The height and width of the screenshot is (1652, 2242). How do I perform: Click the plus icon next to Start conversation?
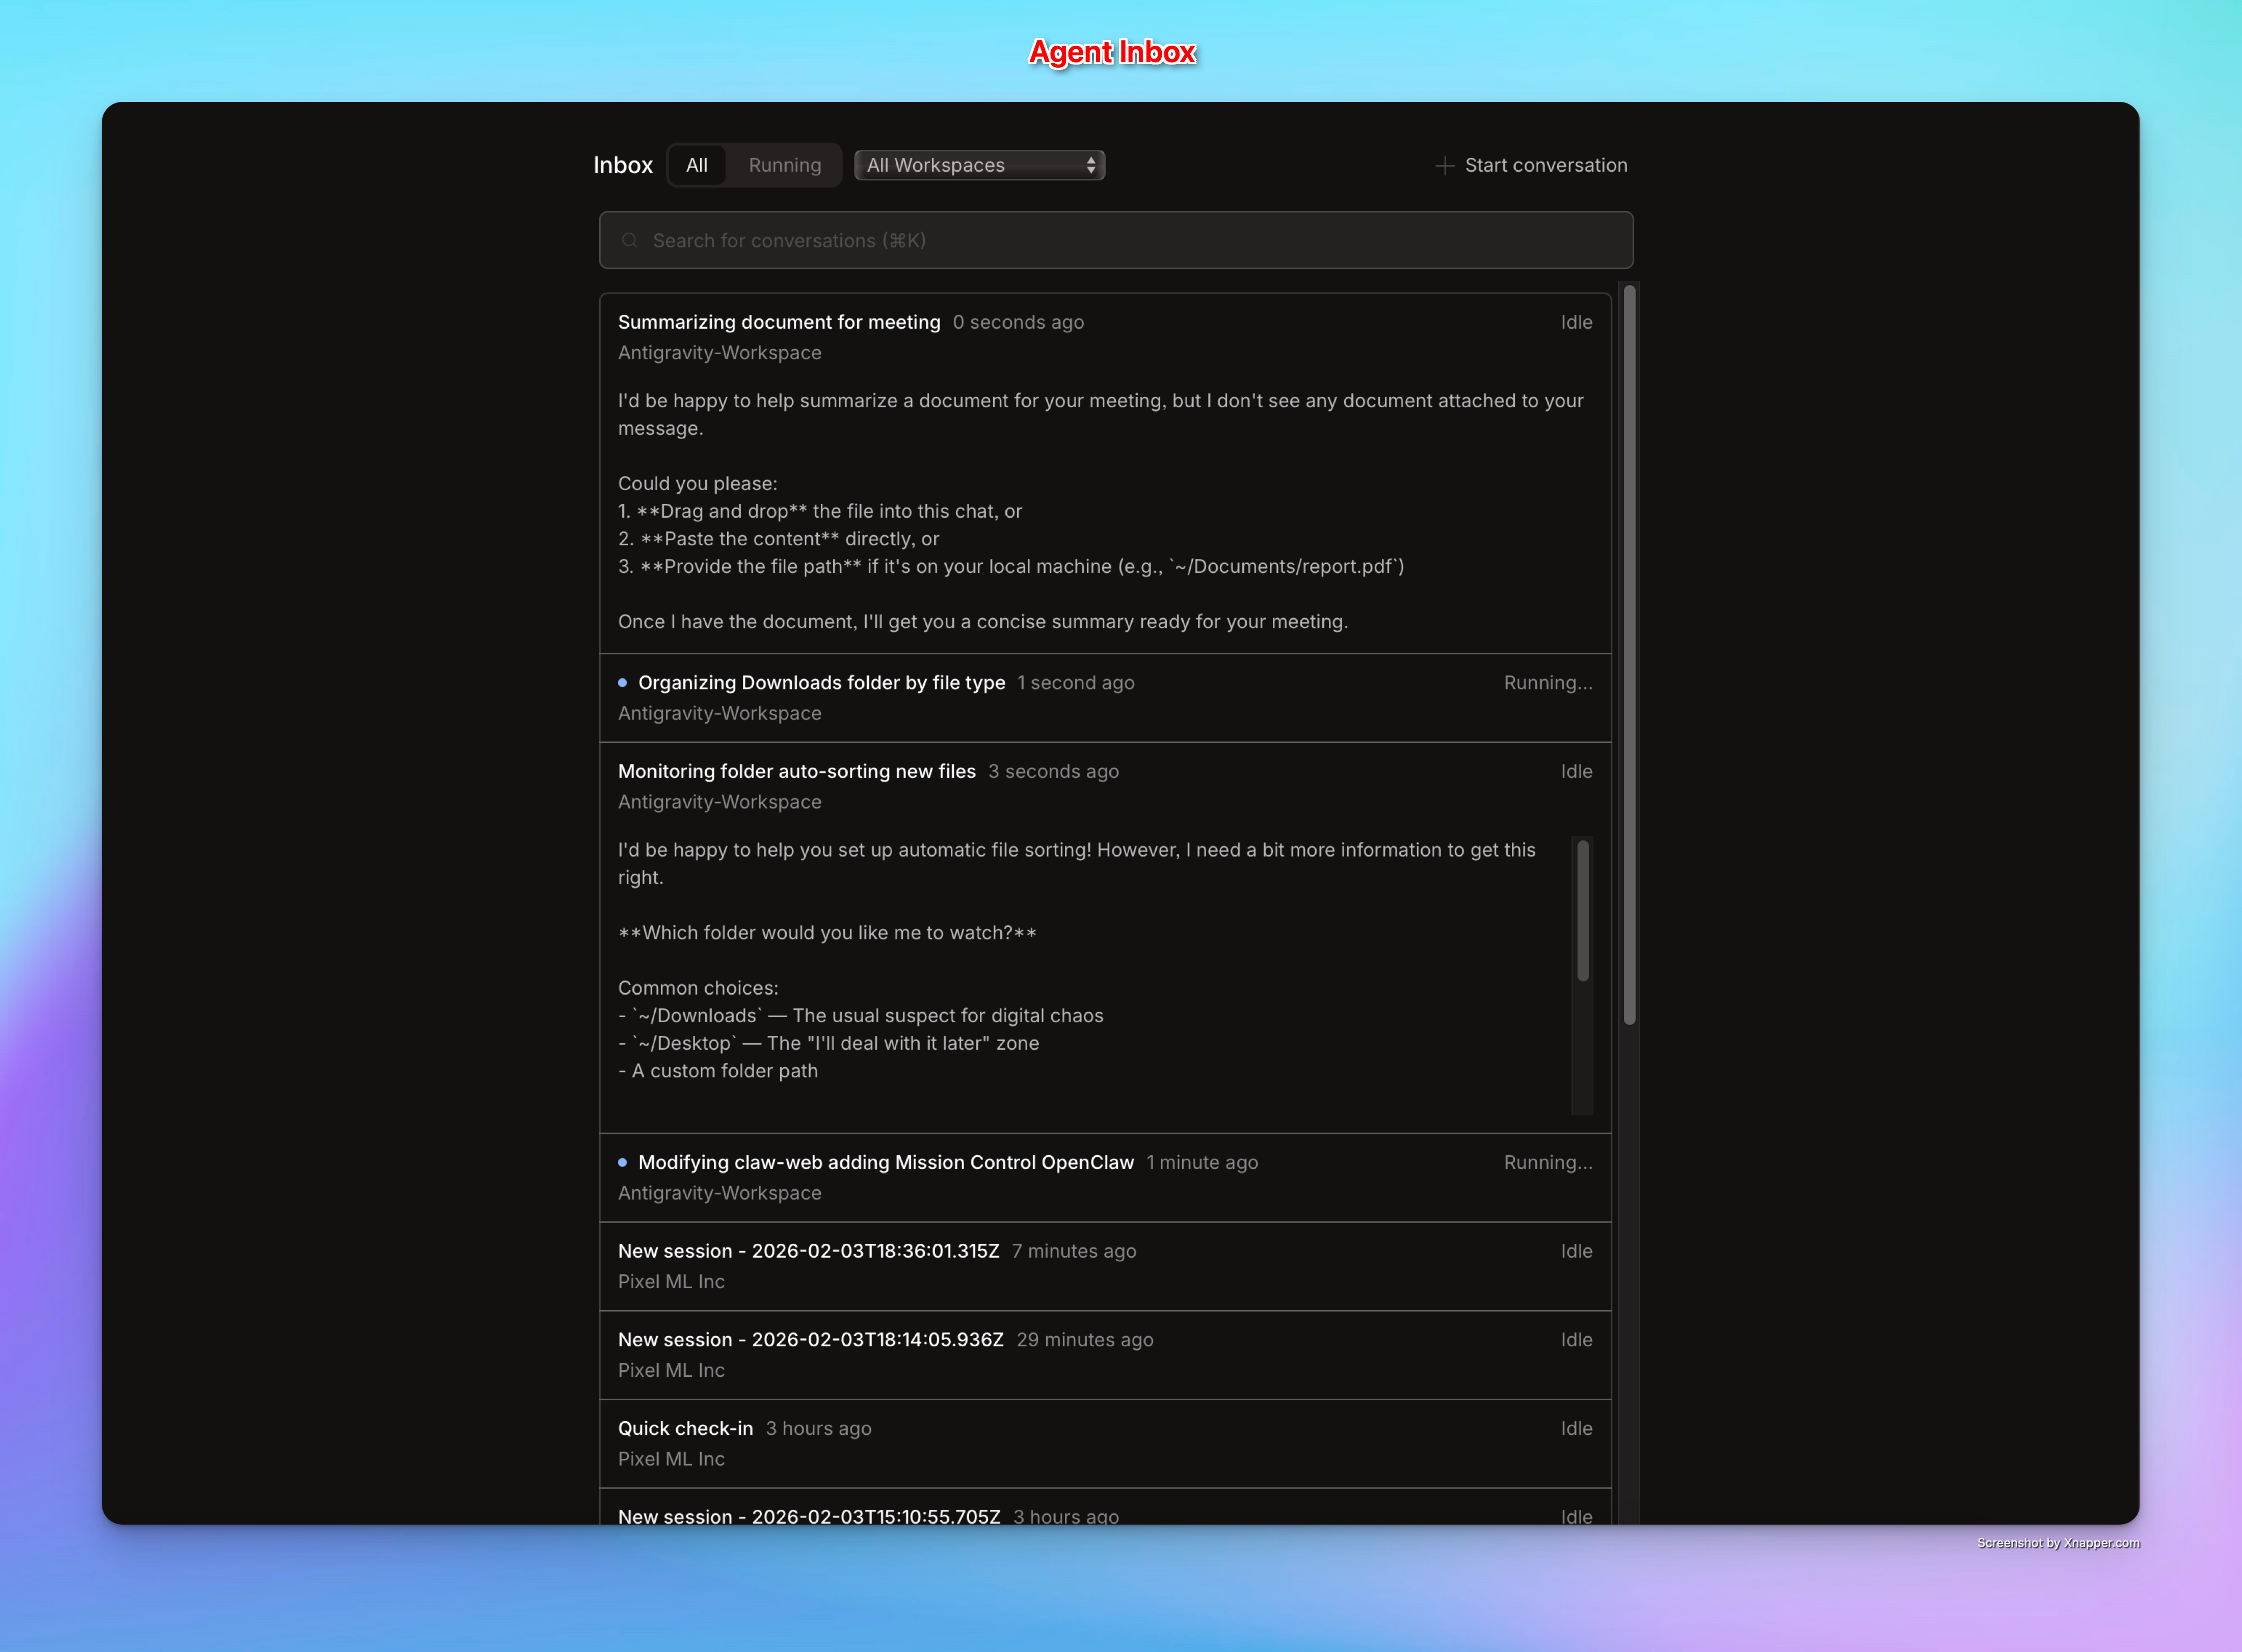(x=1444, y=165)
